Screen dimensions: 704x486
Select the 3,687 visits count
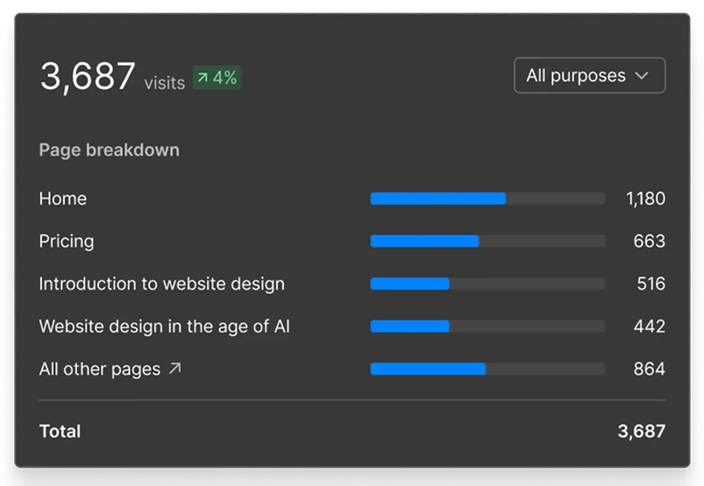pyautogui.click(x=86, y=75)
